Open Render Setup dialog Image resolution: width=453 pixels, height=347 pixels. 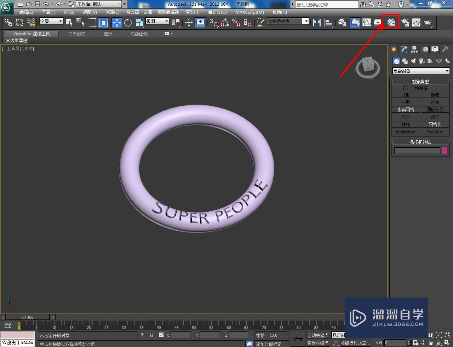pyautogui.click(x=405, y=22)
